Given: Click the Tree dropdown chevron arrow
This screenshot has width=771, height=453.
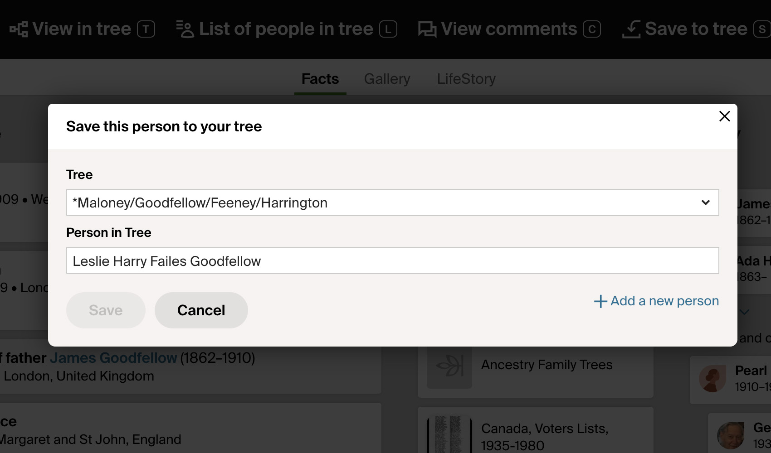Looking at the screenshot, I should tap(705, 202).
